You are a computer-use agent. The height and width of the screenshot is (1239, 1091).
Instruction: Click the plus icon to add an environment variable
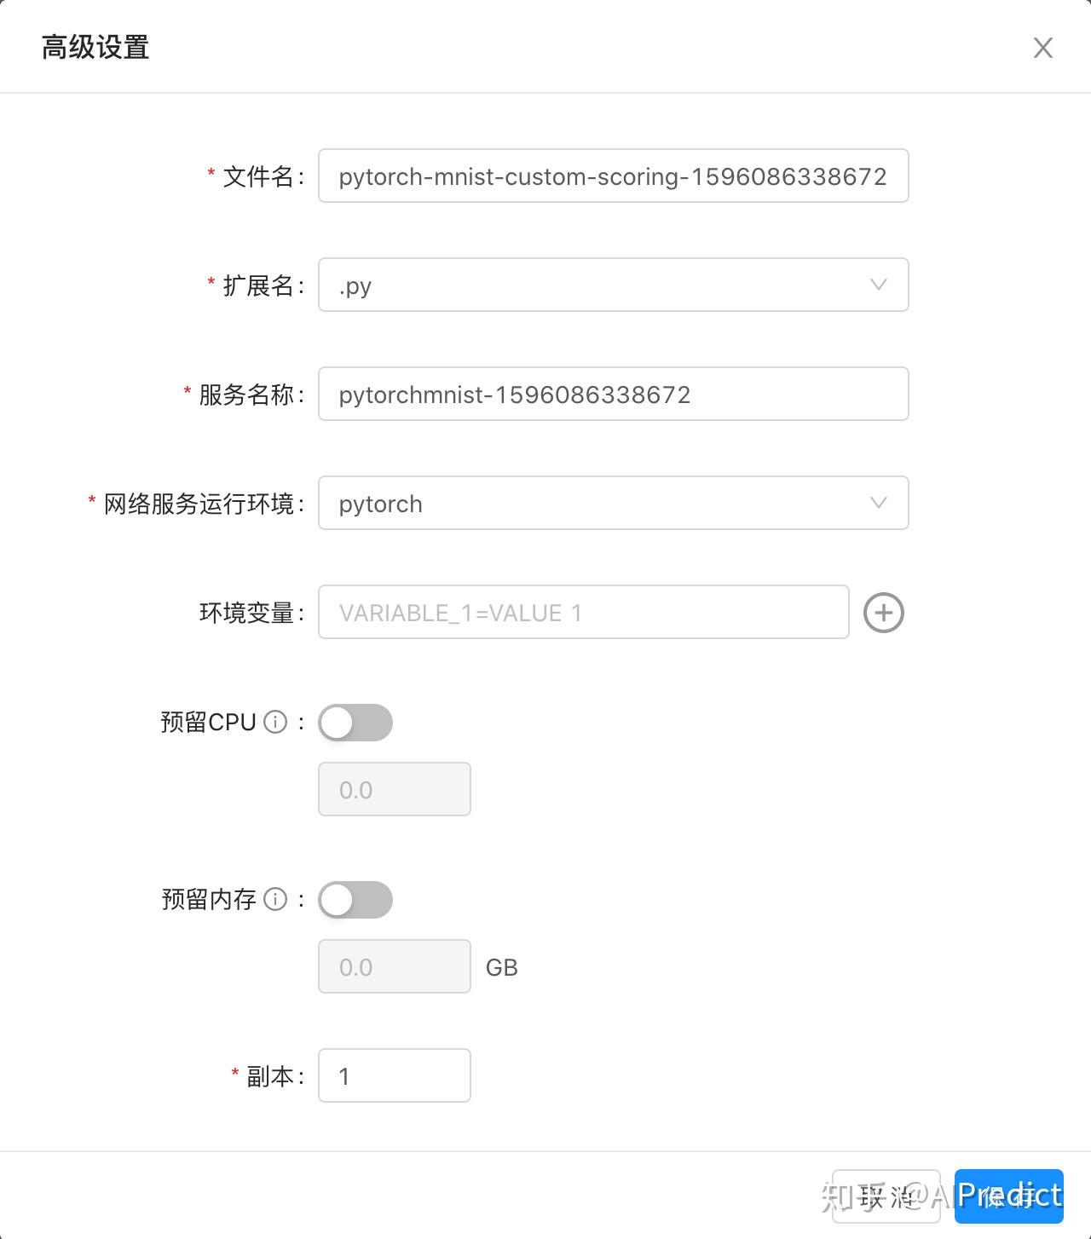click(x=884, y=613)
